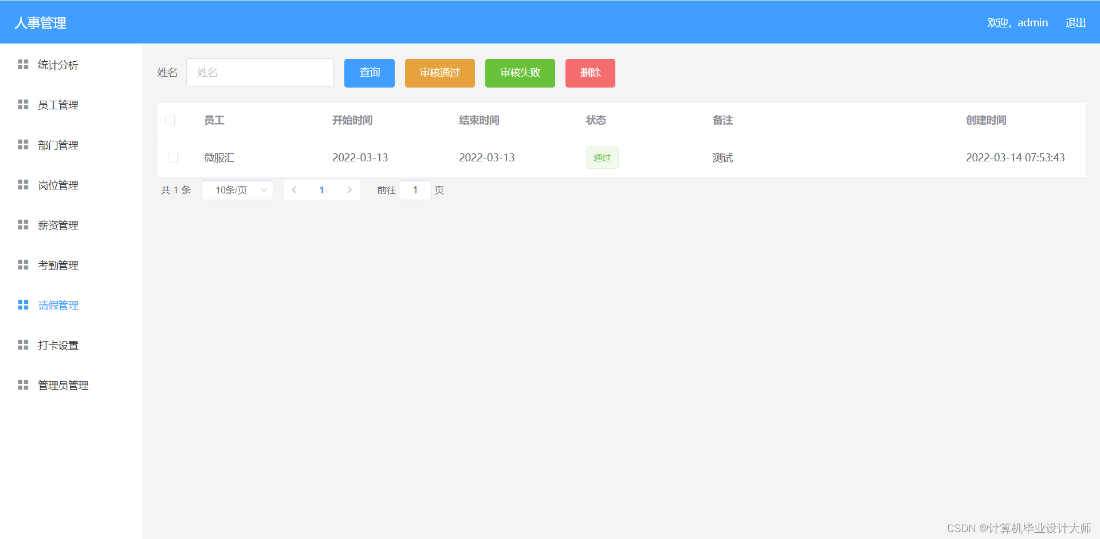The height and width of the screenshot is (539, 1100).
Task: Click the grid icon beside 员工管理
Action: click(23, 105)
